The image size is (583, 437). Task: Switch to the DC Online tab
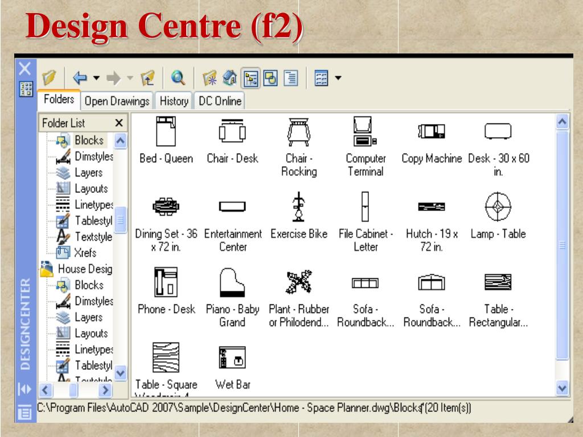point(220,101)
